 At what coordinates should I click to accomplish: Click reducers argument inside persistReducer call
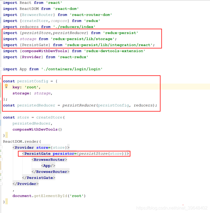click(143, 105)
